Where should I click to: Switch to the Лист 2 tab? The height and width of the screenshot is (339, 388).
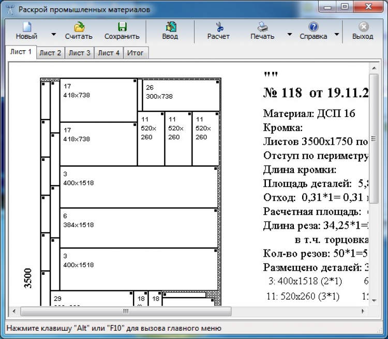pos(50,53)
